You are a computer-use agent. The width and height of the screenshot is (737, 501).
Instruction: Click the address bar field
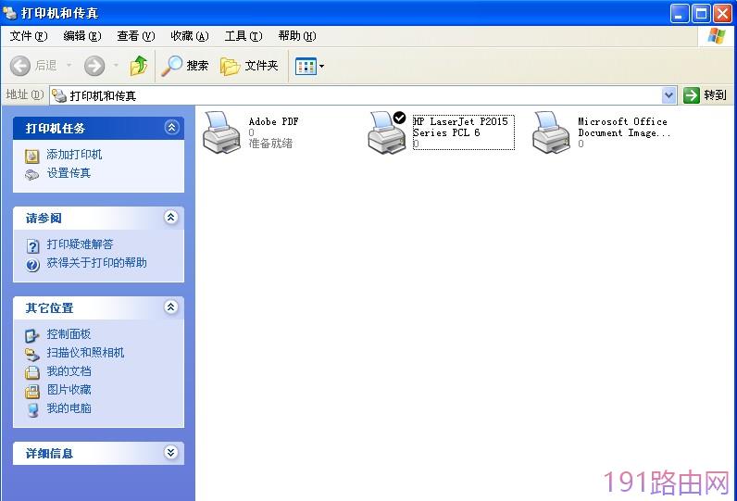356,95
